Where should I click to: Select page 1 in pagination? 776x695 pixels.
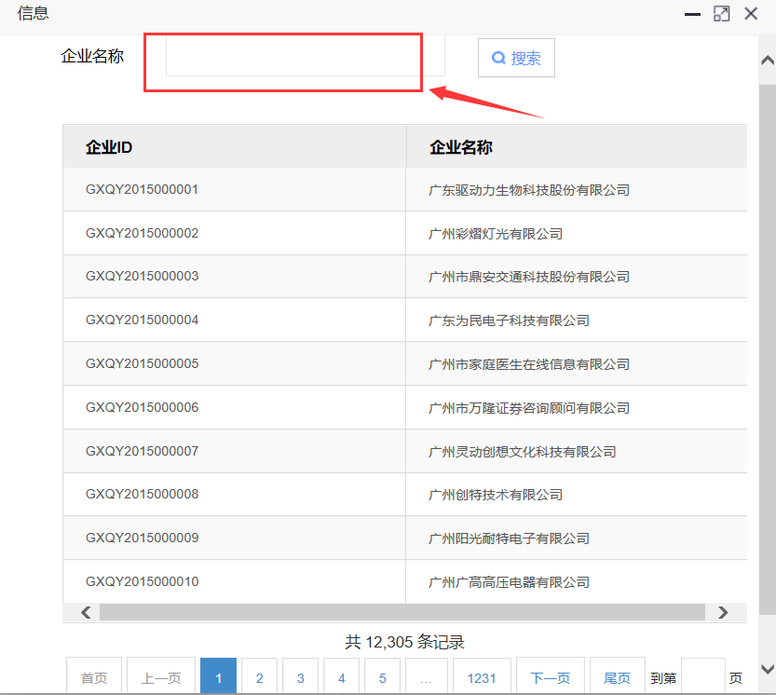click(218, 677)
